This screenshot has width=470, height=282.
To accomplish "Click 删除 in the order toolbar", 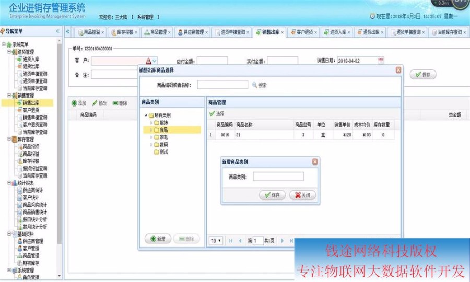I will click(120, 103).
